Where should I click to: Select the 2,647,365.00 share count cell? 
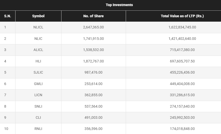pyautogui.click(x=93, y=27)
